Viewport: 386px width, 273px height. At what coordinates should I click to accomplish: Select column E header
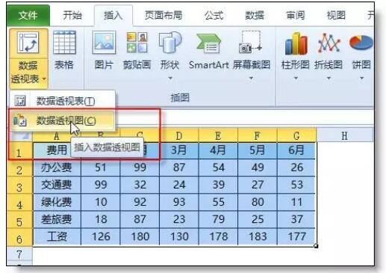tap(218, 135)
